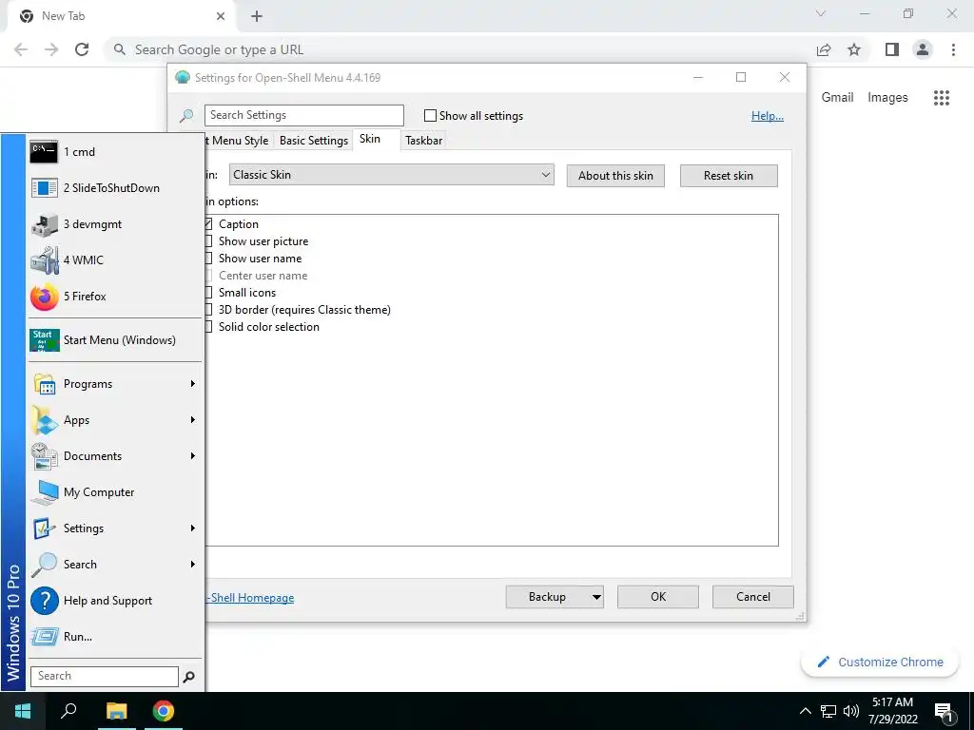Confirm settings with OK button
Viewport: 974px width, 730px height.
658,597
